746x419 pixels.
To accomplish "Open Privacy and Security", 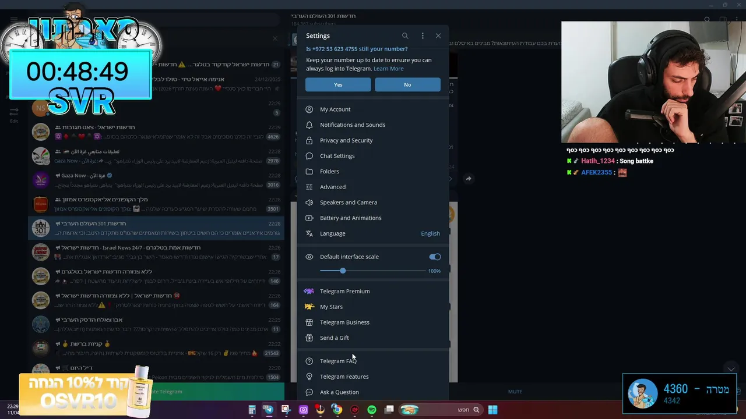I will pos(373,140).
